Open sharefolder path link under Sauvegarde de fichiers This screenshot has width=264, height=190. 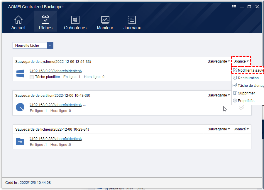pyautogui.click(x=55, y=139)
